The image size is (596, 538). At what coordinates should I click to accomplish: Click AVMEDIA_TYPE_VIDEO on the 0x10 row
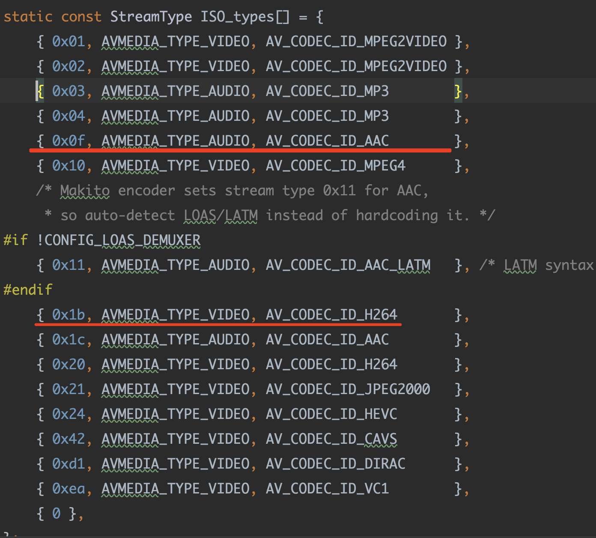pyautogui.click(x=176, y=166)
